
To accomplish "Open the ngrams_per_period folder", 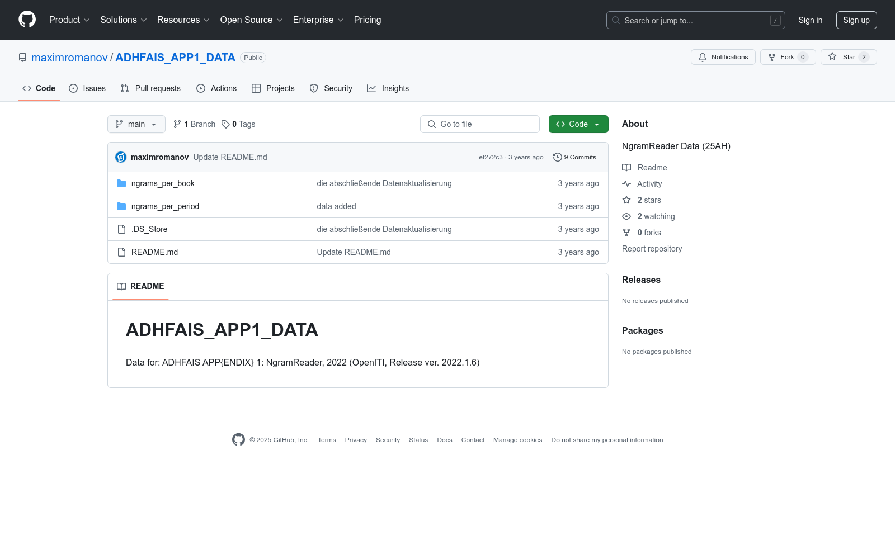I will [x=165, y=206].
